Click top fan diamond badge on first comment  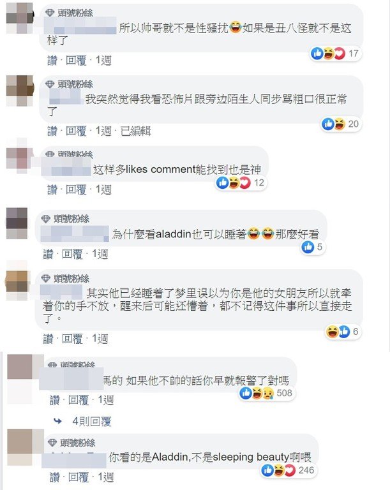click(50, 13)
